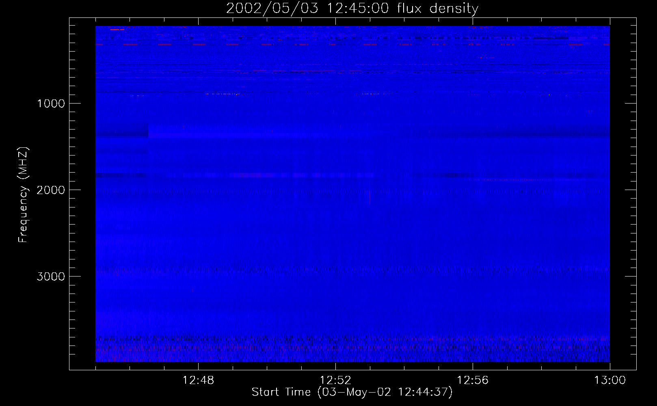Click the 12:52 time axis label
657x406 pixels.
pyautogui.click(x=335, y=380)
